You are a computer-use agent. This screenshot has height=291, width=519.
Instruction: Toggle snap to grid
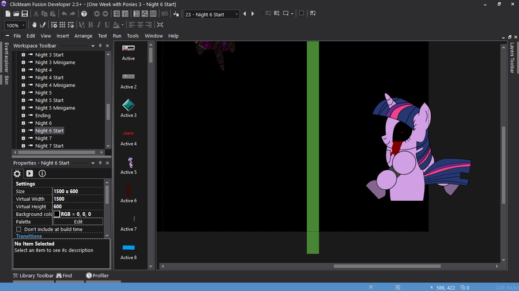tap(71, 25)
